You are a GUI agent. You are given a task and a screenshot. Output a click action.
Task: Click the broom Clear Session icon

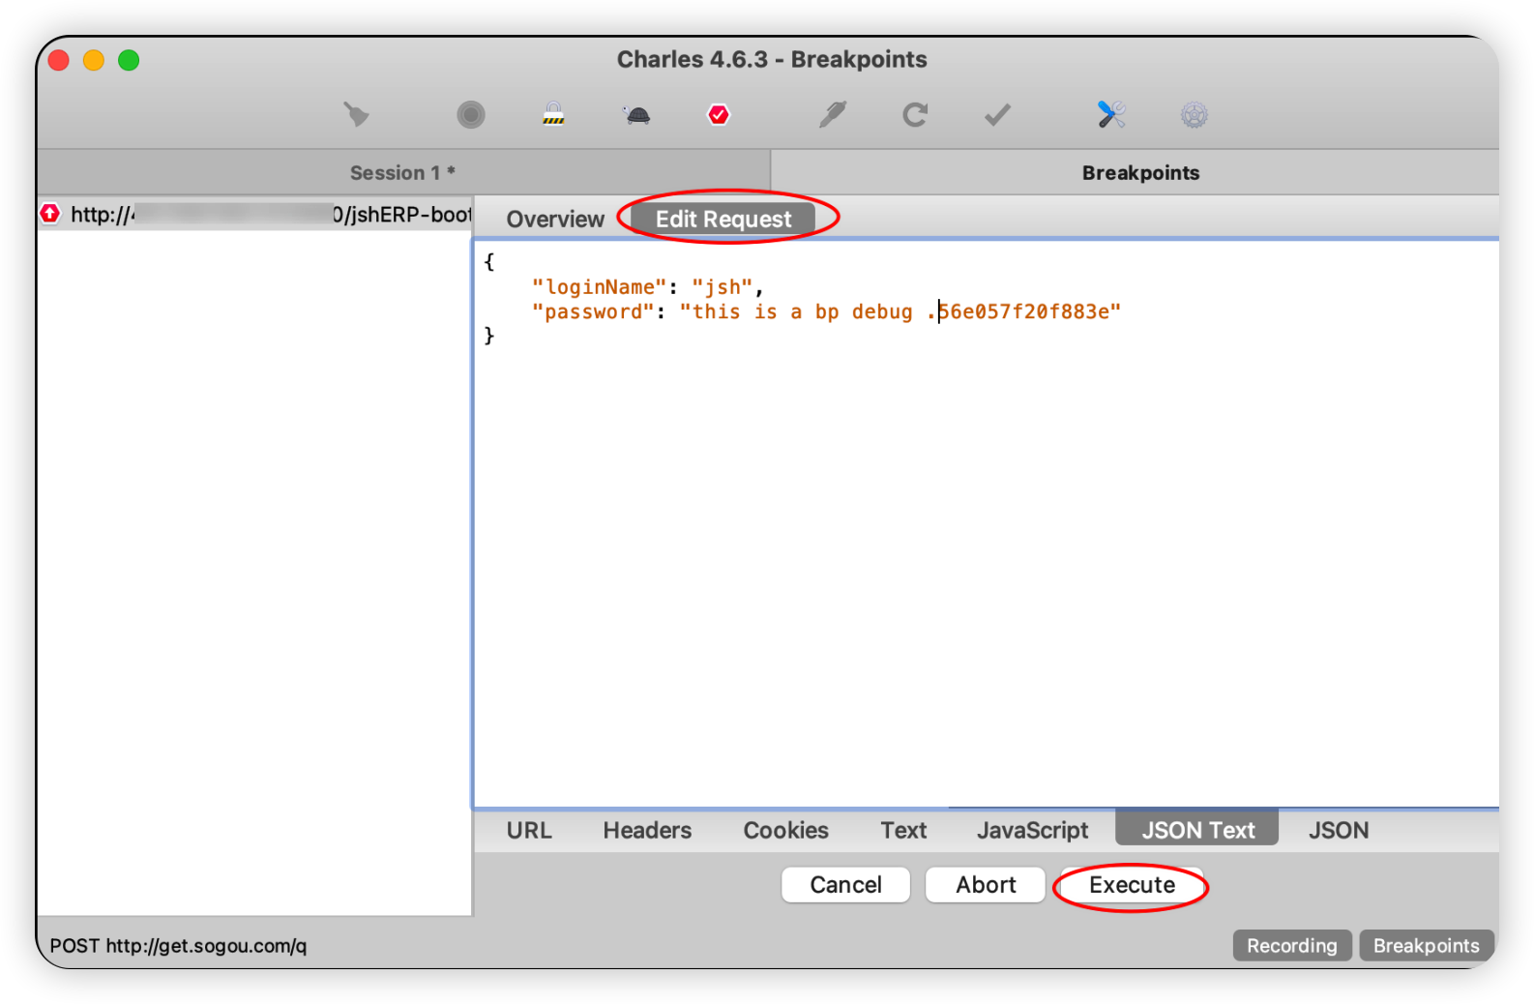tap(357, 115)
